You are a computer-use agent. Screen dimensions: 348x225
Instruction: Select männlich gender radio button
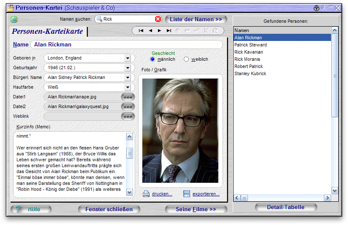(152, 59)
